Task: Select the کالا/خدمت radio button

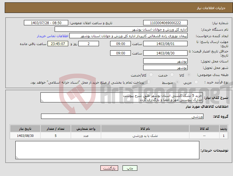Action: 151,75
